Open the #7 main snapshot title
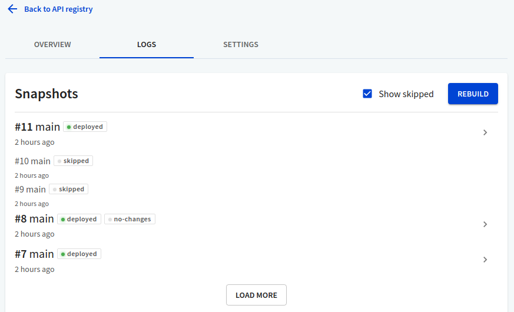Screen dimensions: 514x312 click(34, 254)
